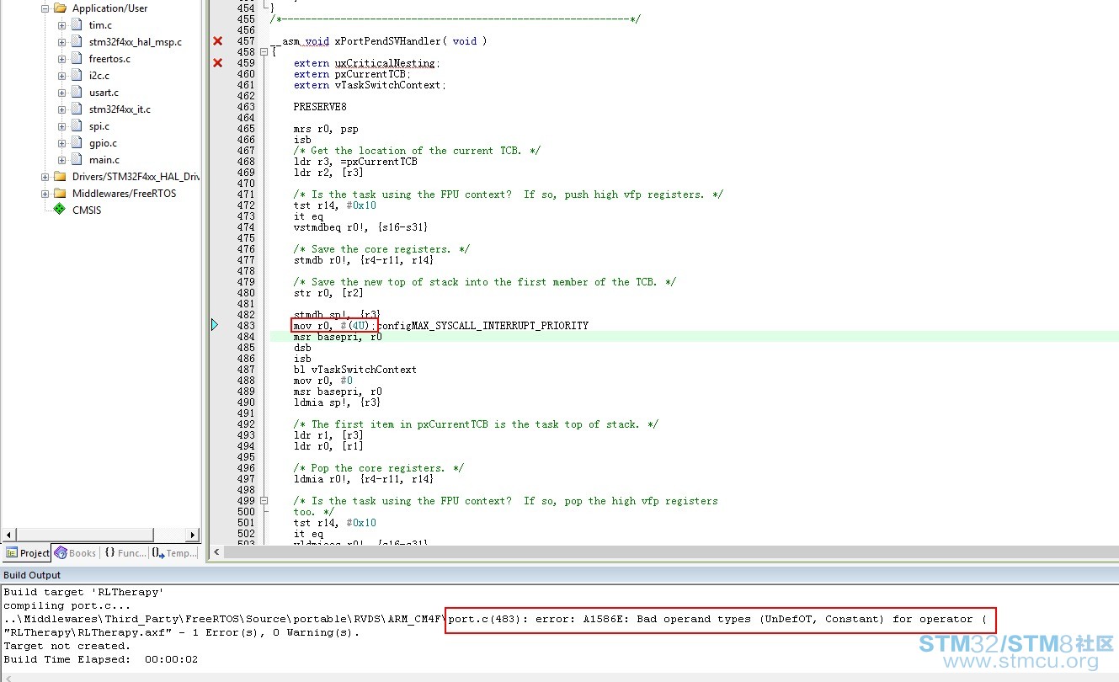Expand the usart.c file node
This screenshot has width=1119, height=682.
(61, 93)
